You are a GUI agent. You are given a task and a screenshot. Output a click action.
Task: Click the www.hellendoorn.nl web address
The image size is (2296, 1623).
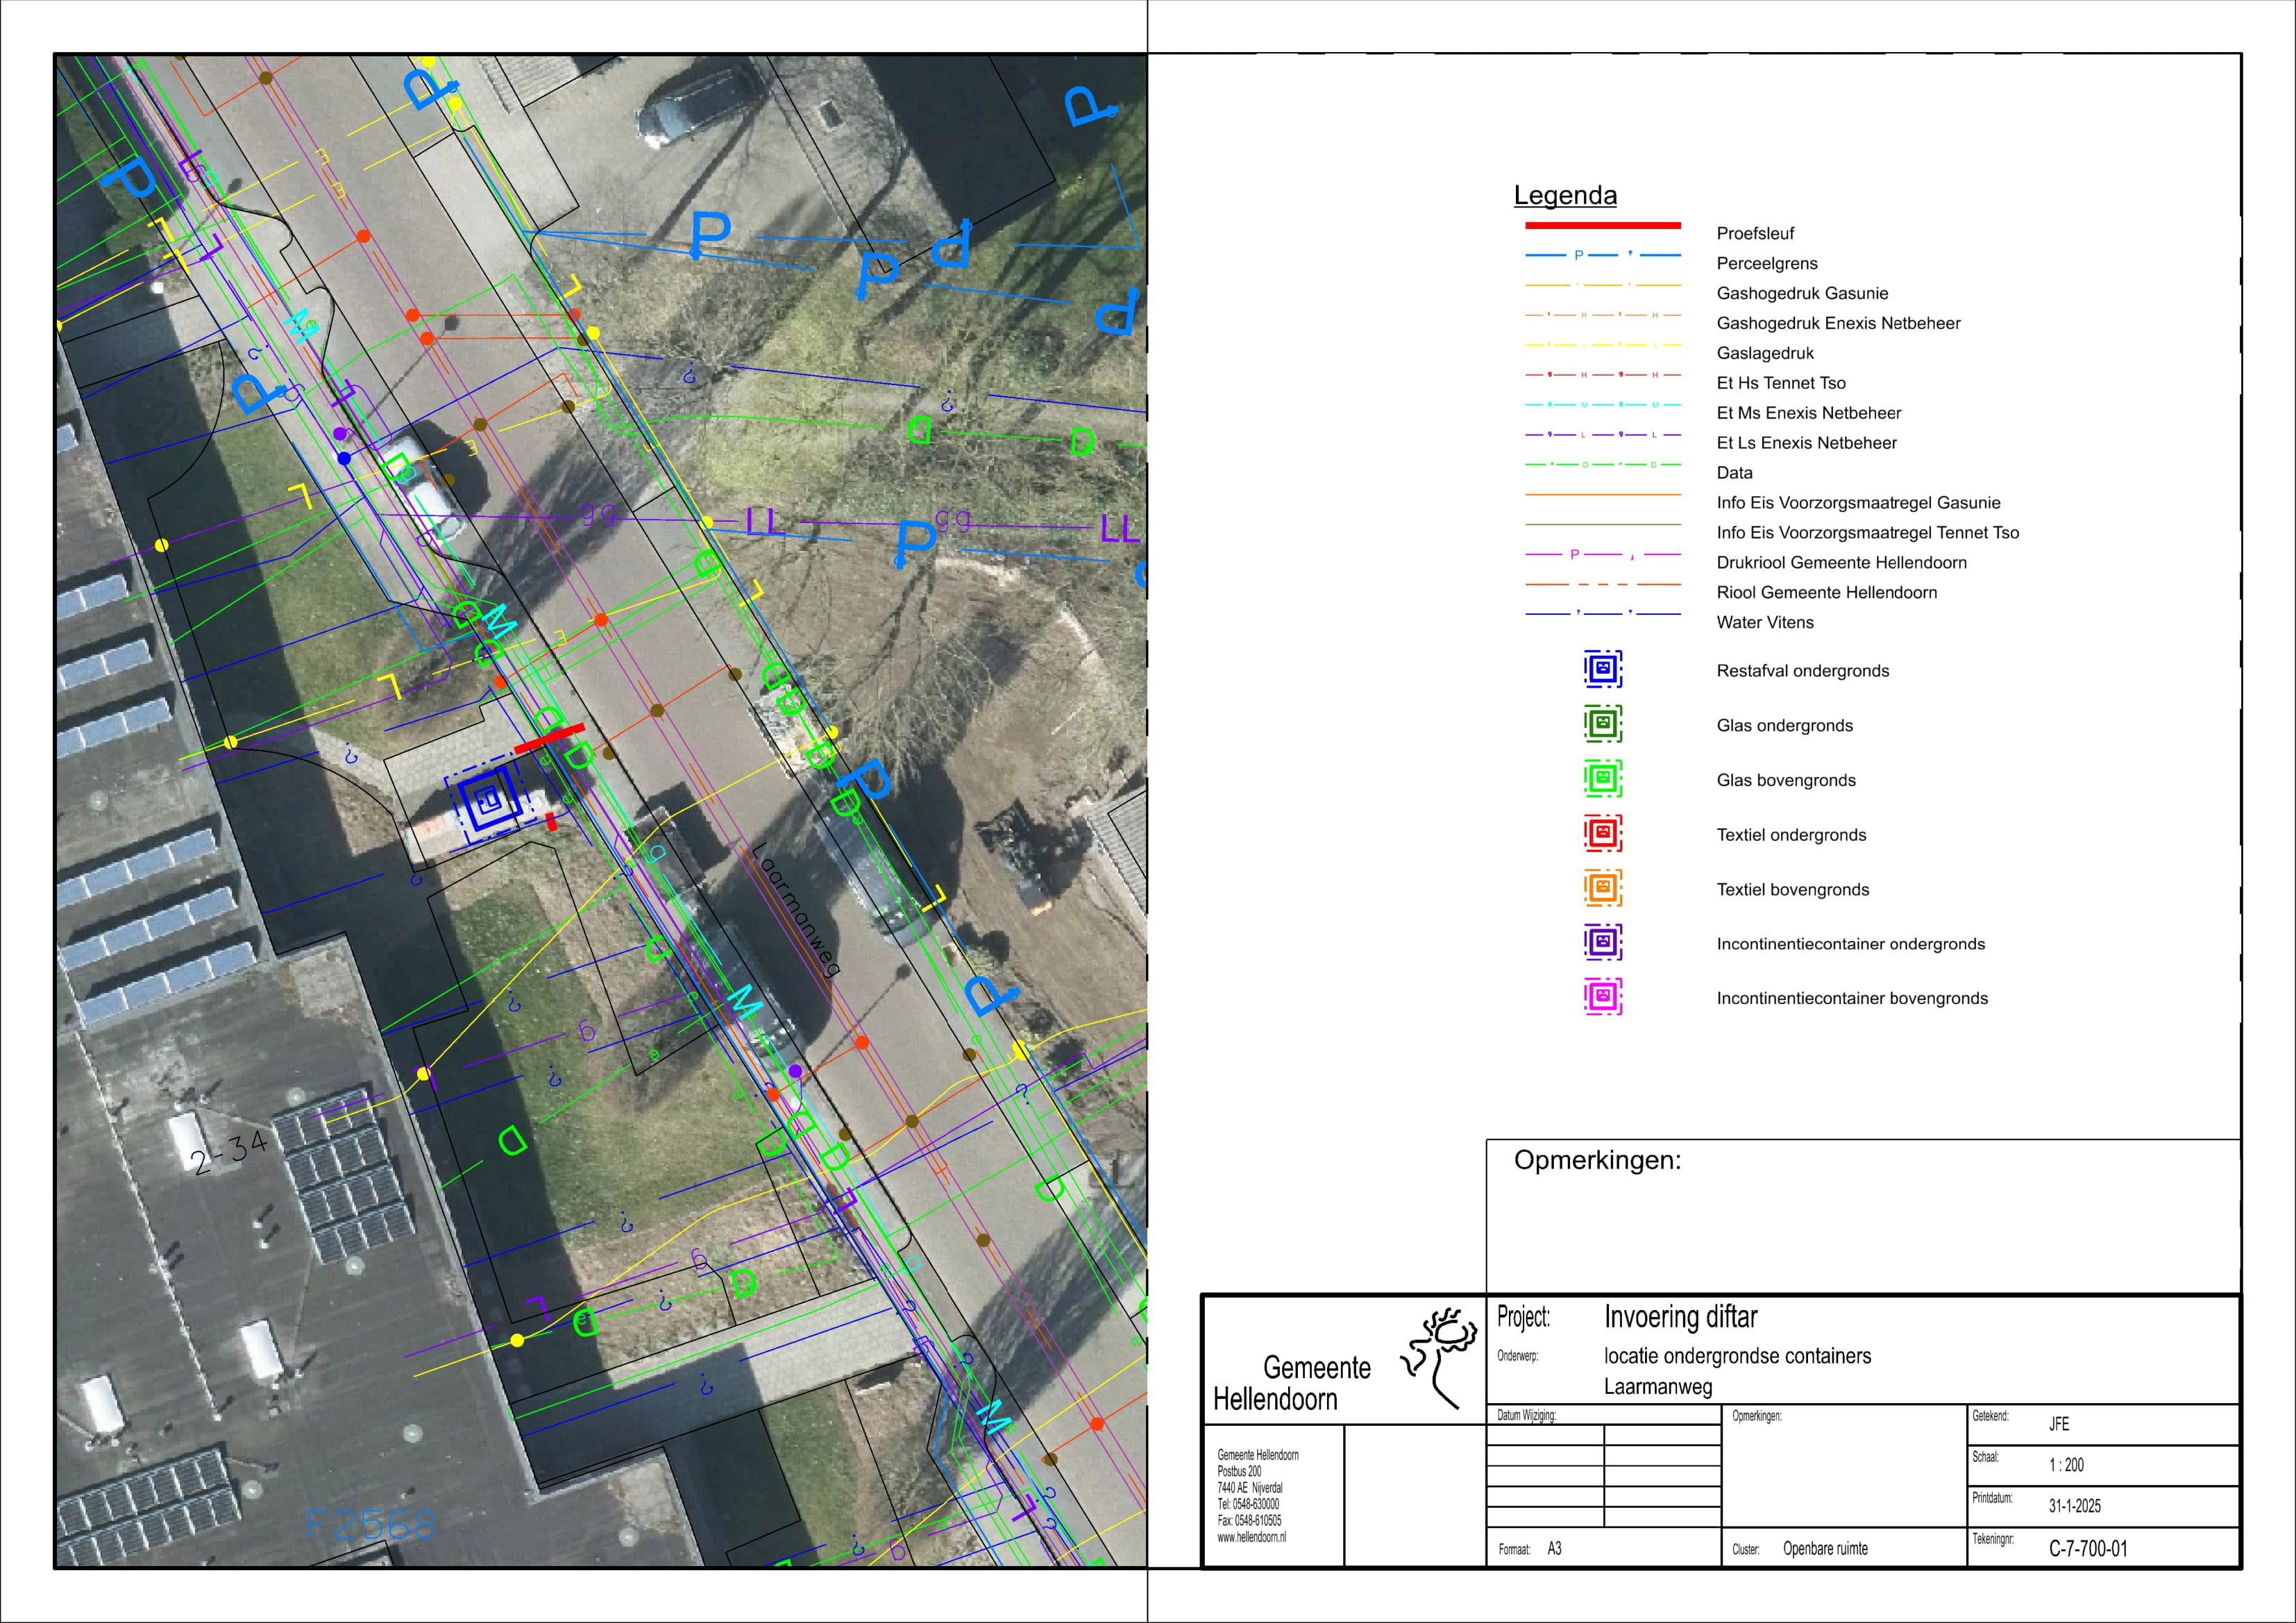[1251, 1537]
